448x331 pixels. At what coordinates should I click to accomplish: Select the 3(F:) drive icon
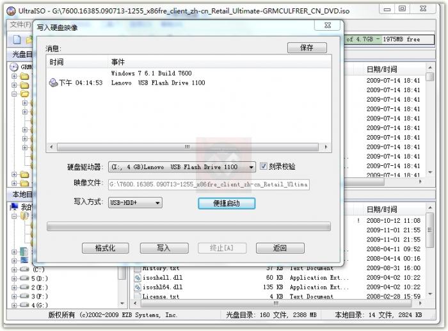coord(25,296)
